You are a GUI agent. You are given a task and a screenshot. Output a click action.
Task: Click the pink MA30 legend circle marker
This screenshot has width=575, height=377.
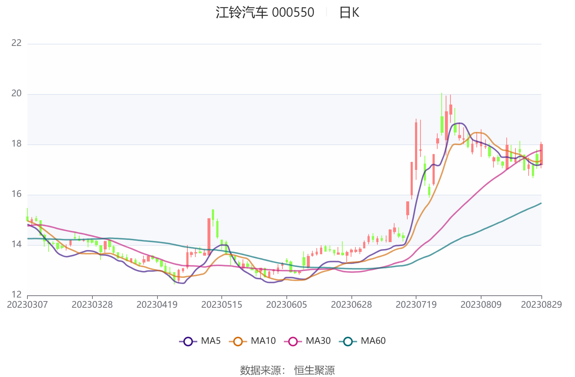[x=293, y=342]
